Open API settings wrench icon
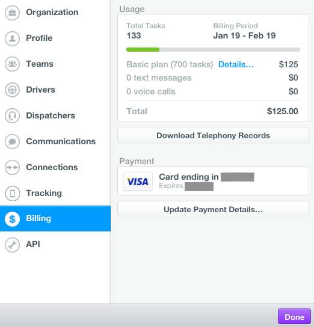 pyautogui.click(x=12, y=245)
